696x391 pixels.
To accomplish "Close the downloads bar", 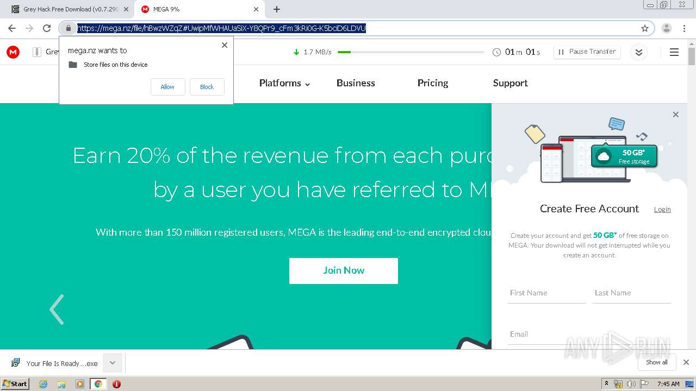I will pos(686,362).
